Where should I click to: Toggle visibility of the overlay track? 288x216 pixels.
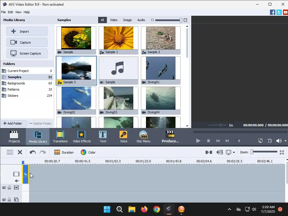point(4,199)
